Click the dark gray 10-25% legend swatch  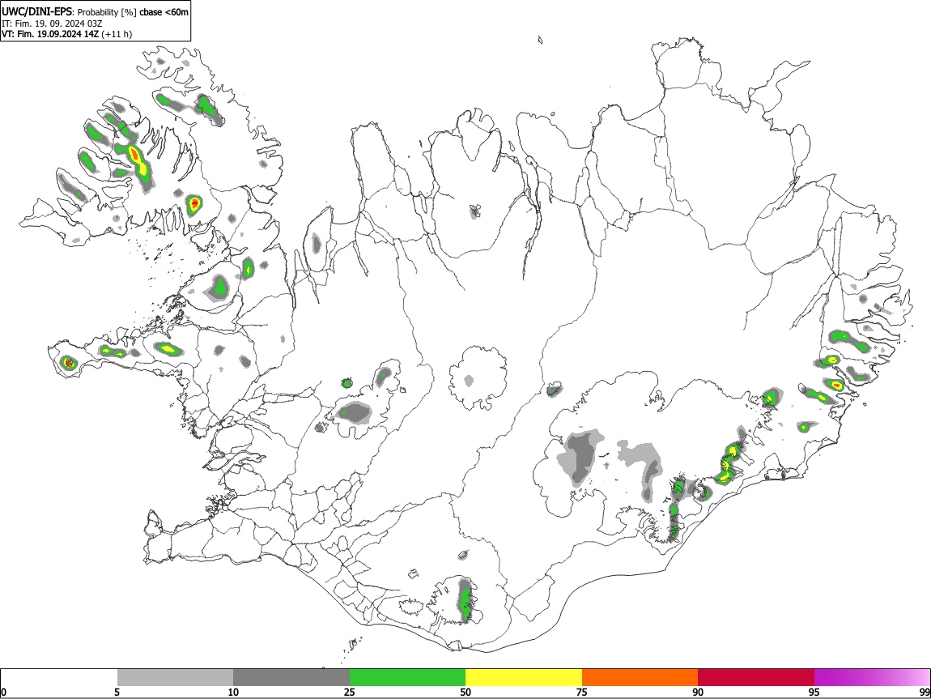(x=291, y=678)
